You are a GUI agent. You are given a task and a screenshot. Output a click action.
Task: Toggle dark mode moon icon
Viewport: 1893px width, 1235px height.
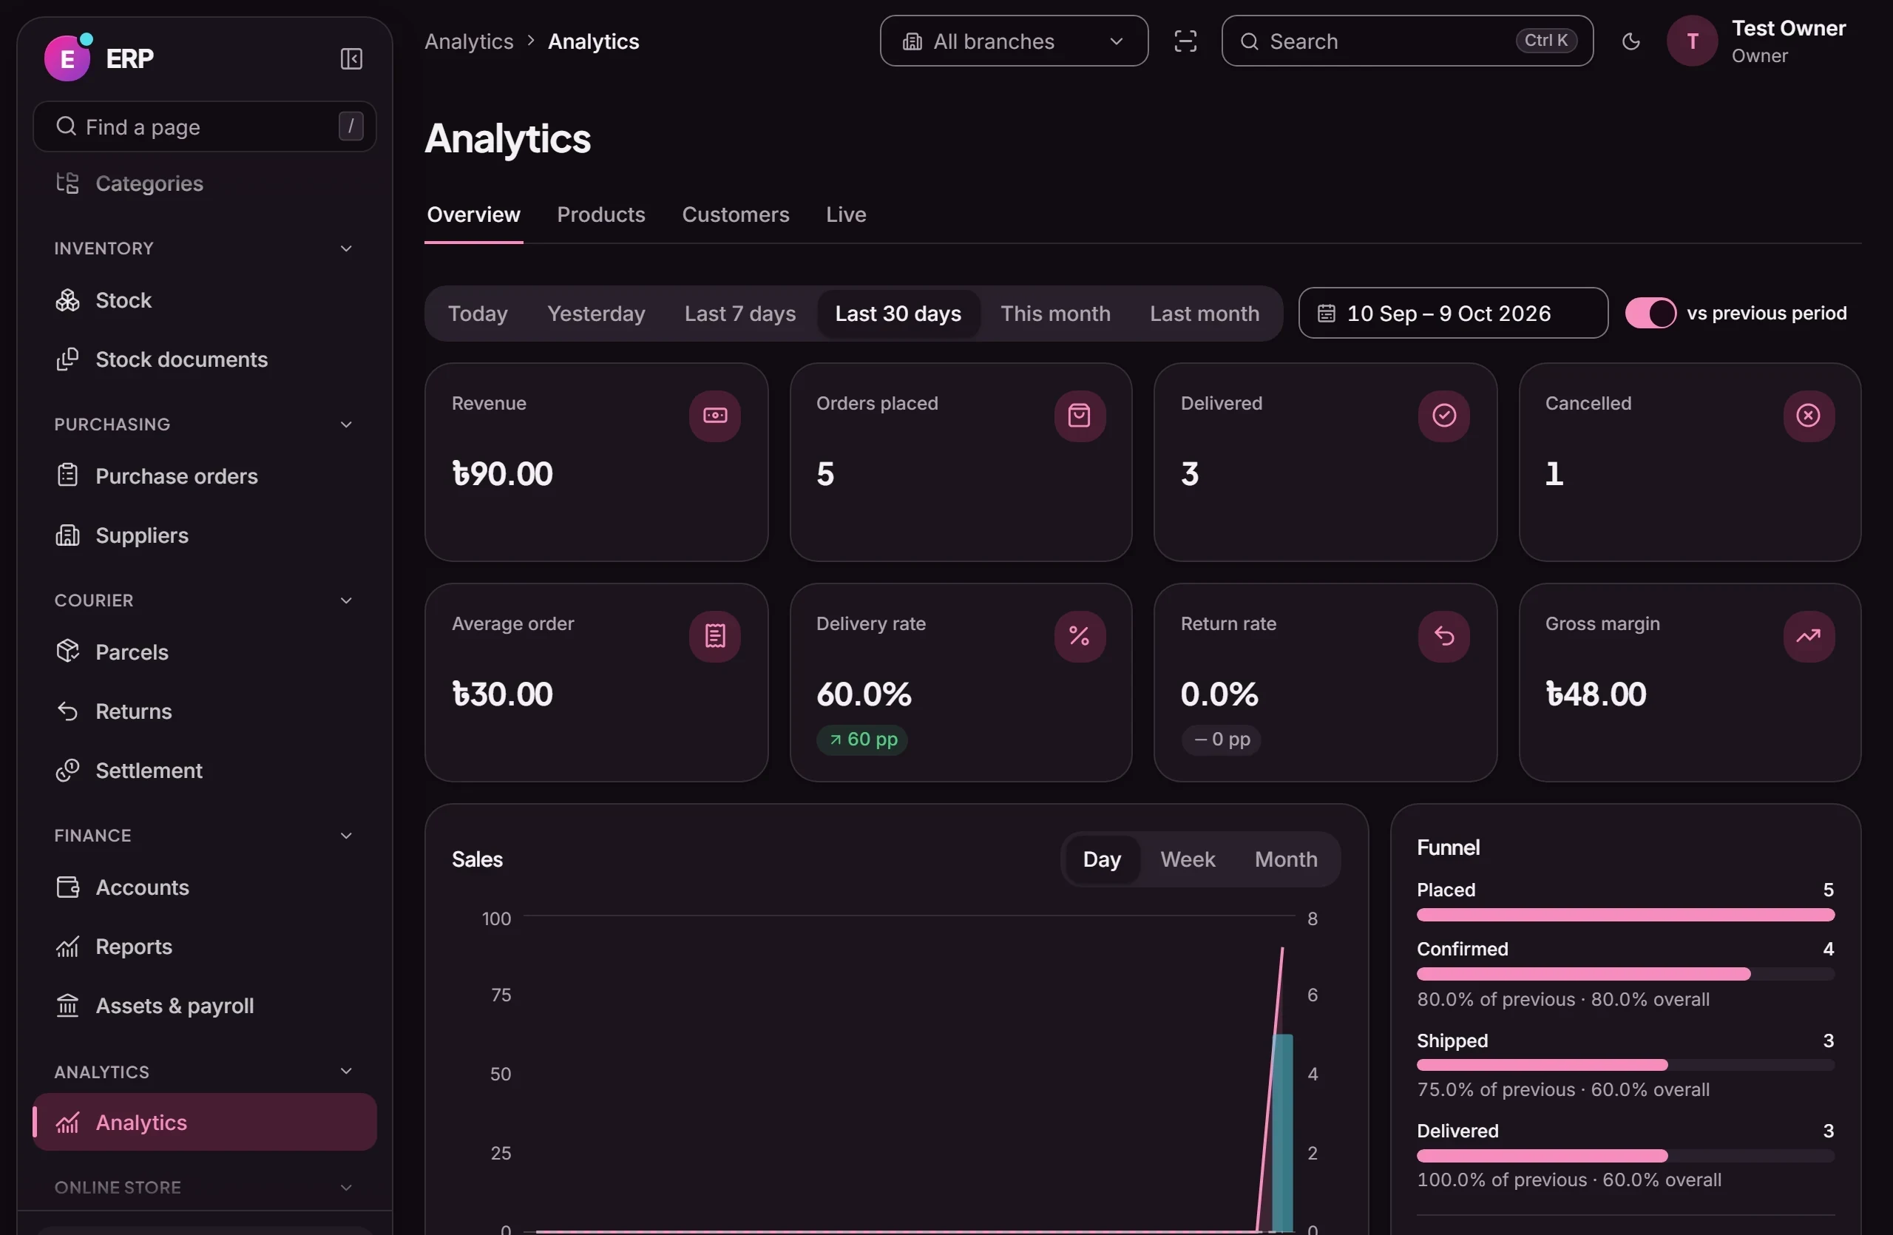(1630, 41)
